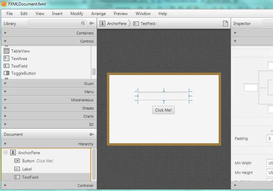The height and width of the screenshot is (191, 273).
Task: Click AnchorPane text in the breadcrumb path
Action: pos(117,24)
